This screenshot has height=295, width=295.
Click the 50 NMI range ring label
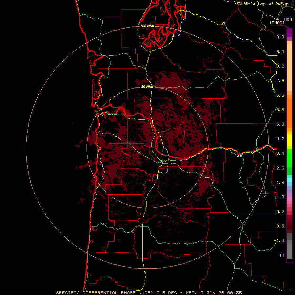coord(147,87)
